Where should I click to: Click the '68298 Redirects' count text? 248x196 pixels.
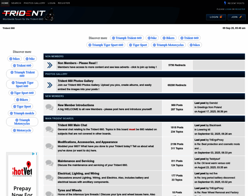click(177, 85)
